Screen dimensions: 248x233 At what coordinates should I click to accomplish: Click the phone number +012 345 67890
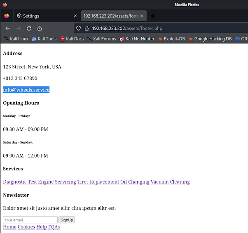point(20,78)
